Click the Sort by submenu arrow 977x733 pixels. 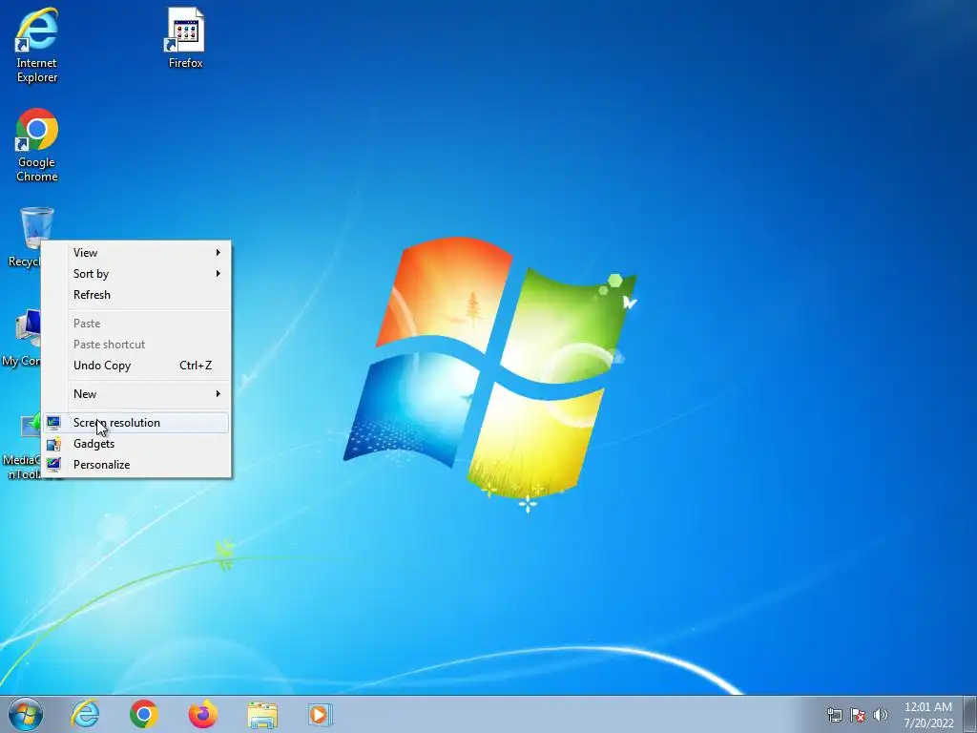coord(218,274)
